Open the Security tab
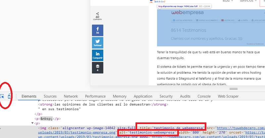The image size is (265, 138). (166, 96)
